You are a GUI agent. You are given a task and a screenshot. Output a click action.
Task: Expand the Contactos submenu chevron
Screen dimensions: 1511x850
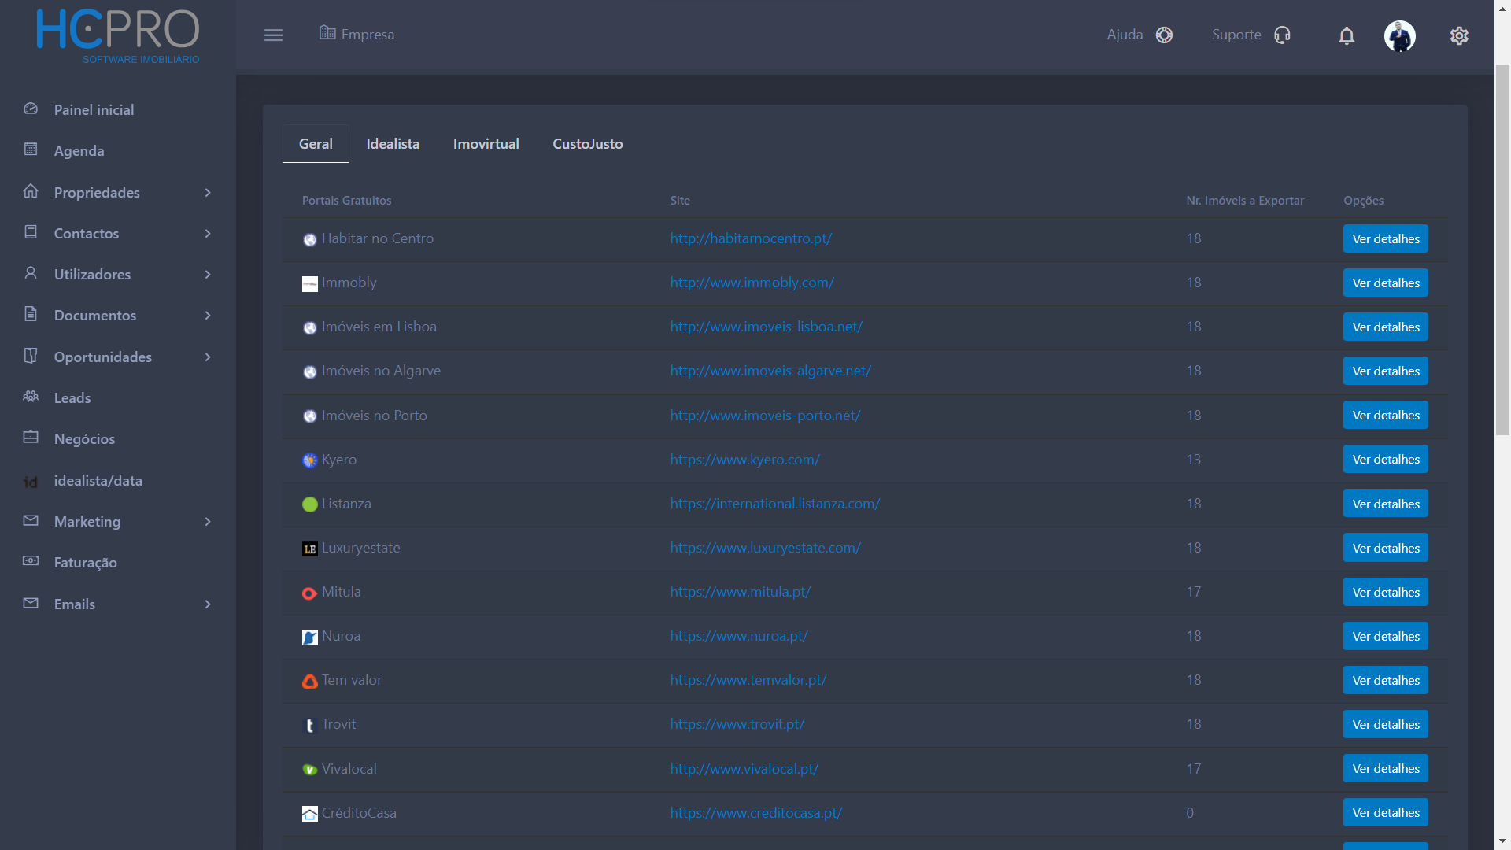click(208, 234)
